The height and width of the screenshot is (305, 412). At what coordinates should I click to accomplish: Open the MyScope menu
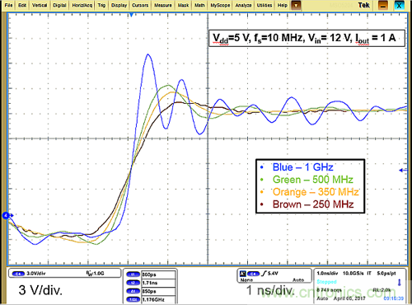[220, 5]
